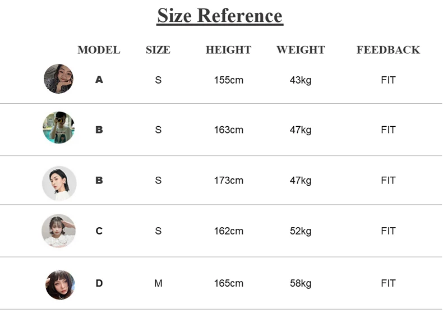Open Model D's round profile photo
Viewport: 443px width, 336px height.
pyautogui.click(x=60, y=284)
